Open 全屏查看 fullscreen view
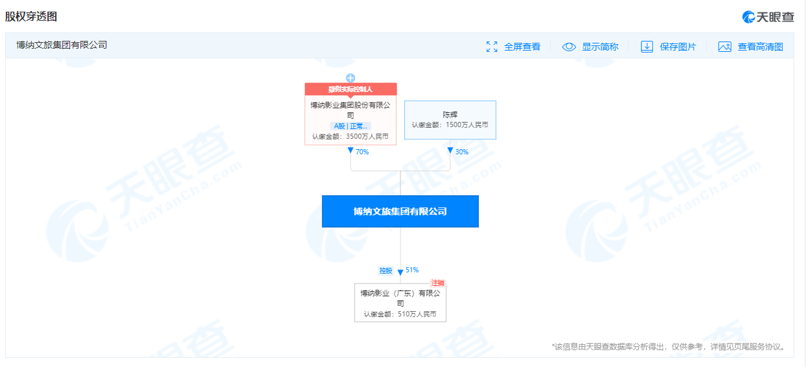The image size is (806, 367). [x=522, y=47]
